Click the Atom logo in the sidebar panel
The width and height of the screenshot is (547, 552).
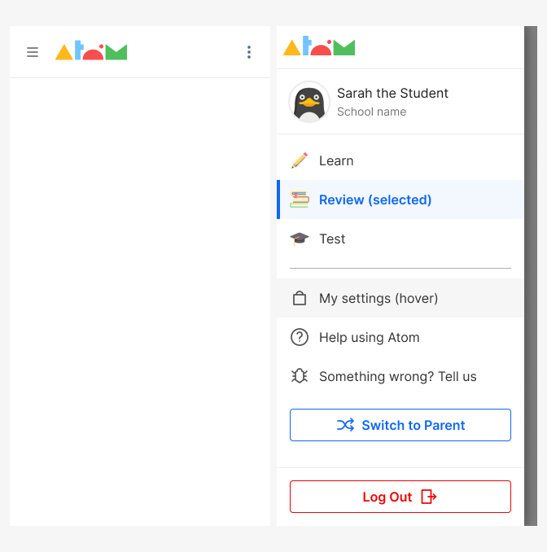pos(319,46)
